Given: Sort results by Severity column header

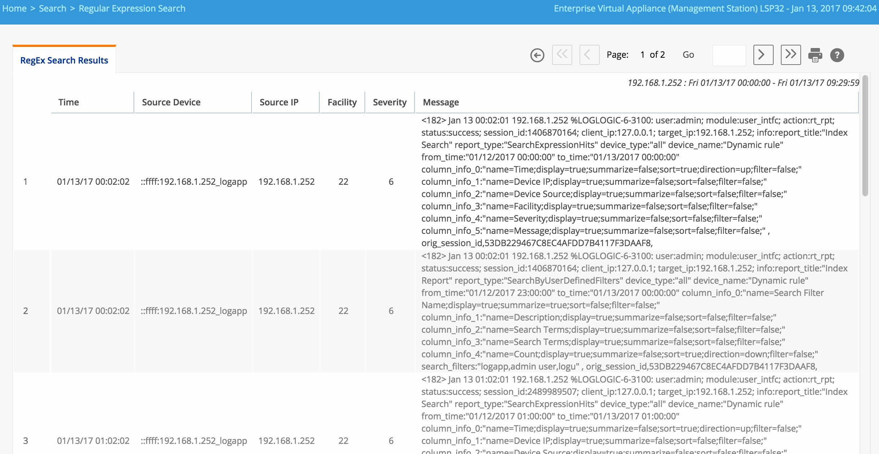Looking at the screenshot, I should point(389,102).
